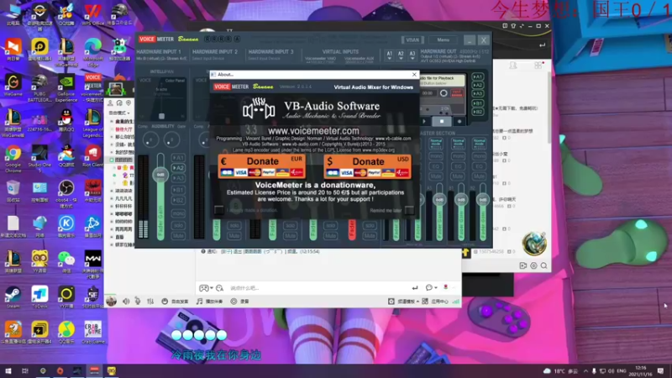Screen dimensions: 672x378
Task: Toggle A2 bus on Hardware Input 1
Action: [x=178, y=168]
